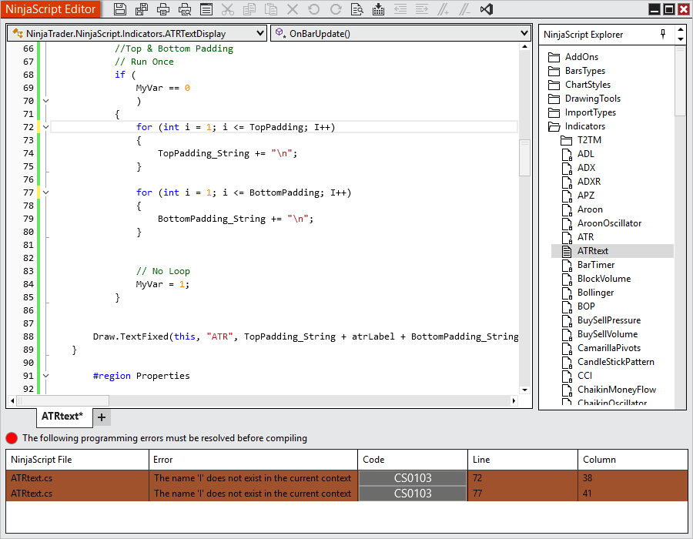Select the Bollinger indicator in Explorer

[x=595, y=293]
